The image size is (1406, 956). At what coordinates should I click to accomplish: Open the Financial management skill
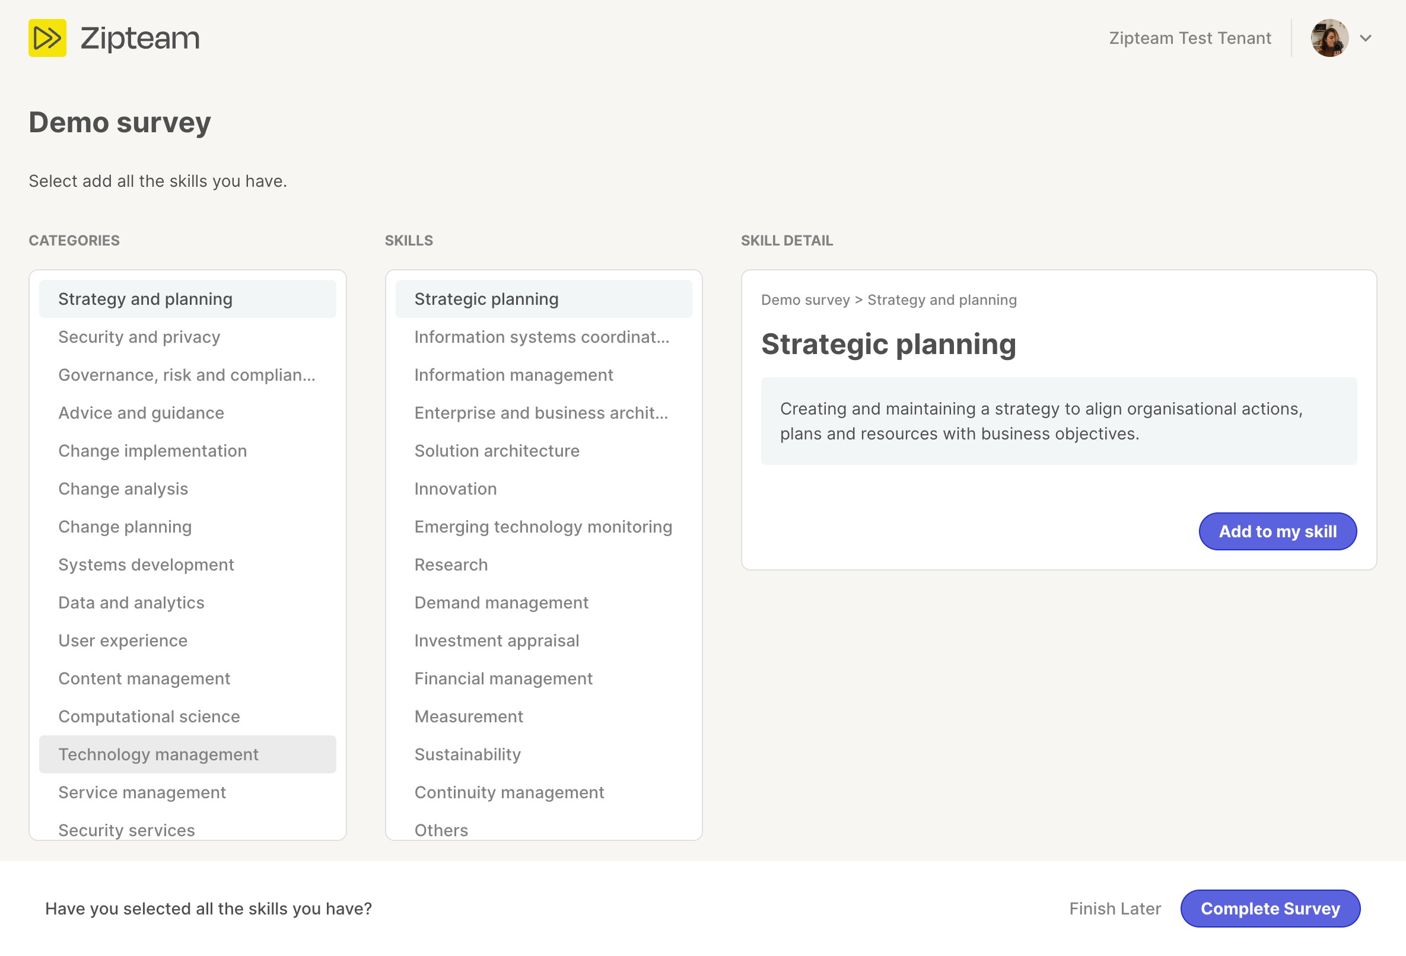[x=503, y=678]
